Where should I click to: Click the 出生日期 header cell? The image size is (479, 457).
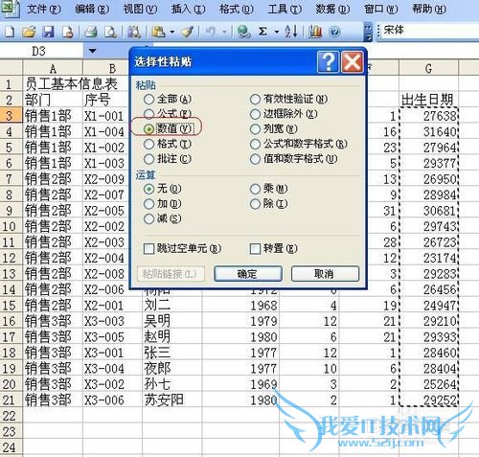tap(427, 100)
